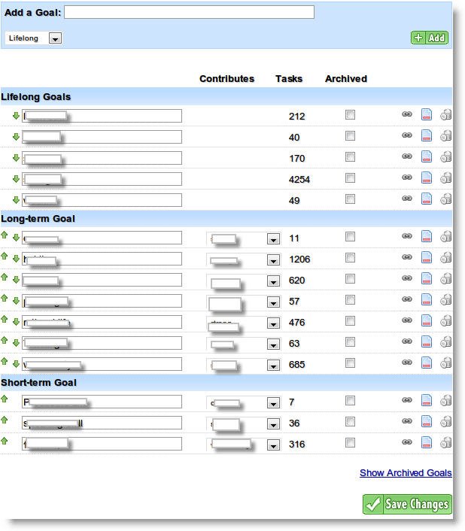Move up the short-term goal with 7 tasks
465x531 pixels.
[4, 399]
